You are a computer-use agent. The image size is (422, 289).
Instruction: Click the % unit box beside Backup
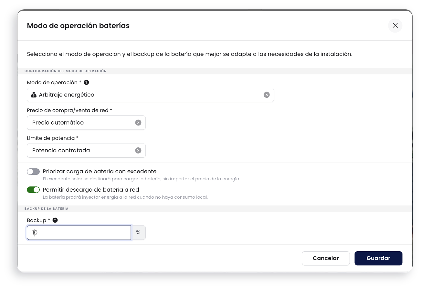point(138,233)
